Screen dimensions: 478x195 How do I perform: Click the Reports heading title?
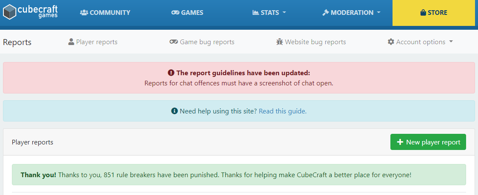(17, 42)
